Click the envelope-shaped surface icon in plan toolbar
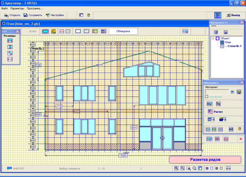 point(87,31)
